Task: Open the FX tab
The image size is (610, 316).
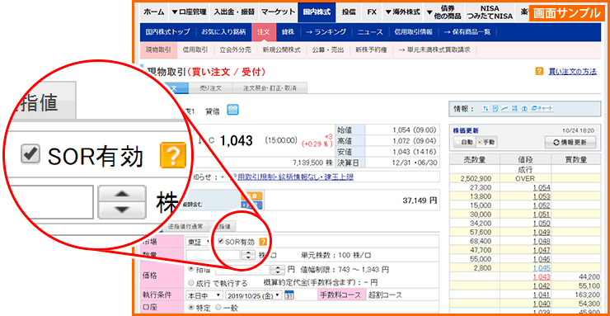Action: (372, 12)
